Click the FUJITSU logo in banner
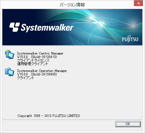 click(x=130, y=39)
